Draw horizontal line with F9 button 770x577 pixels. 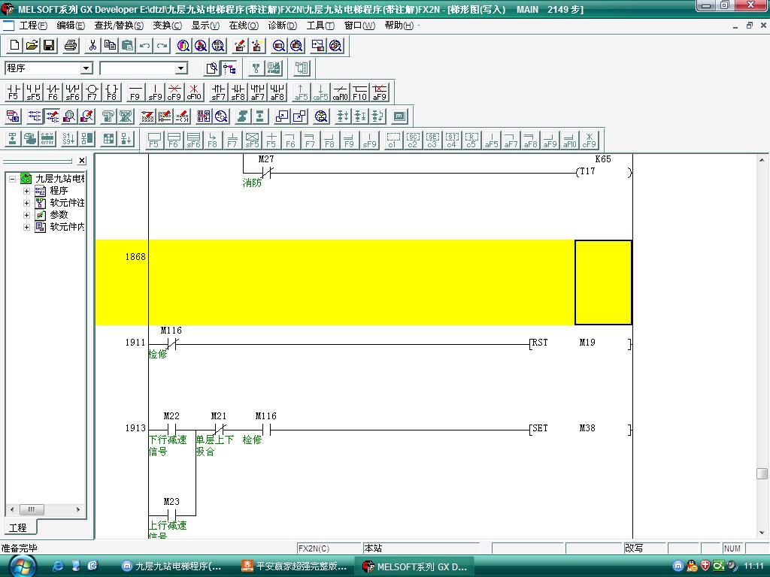(135, 92)
